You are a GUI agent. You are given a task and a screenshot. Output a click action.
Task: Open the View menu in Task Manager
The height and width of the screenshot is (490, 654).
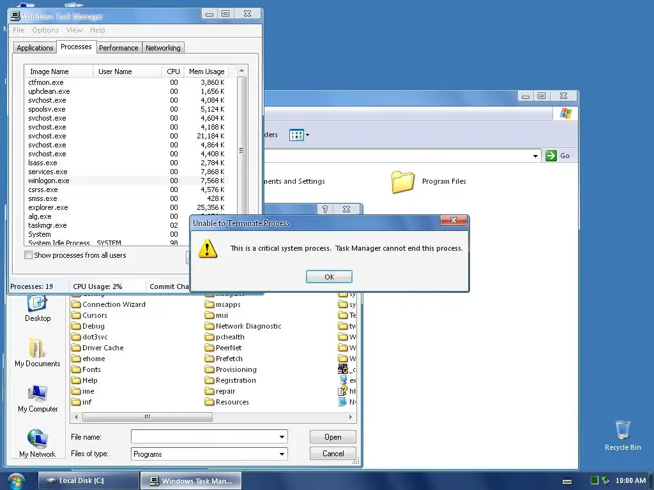[74, 30]
